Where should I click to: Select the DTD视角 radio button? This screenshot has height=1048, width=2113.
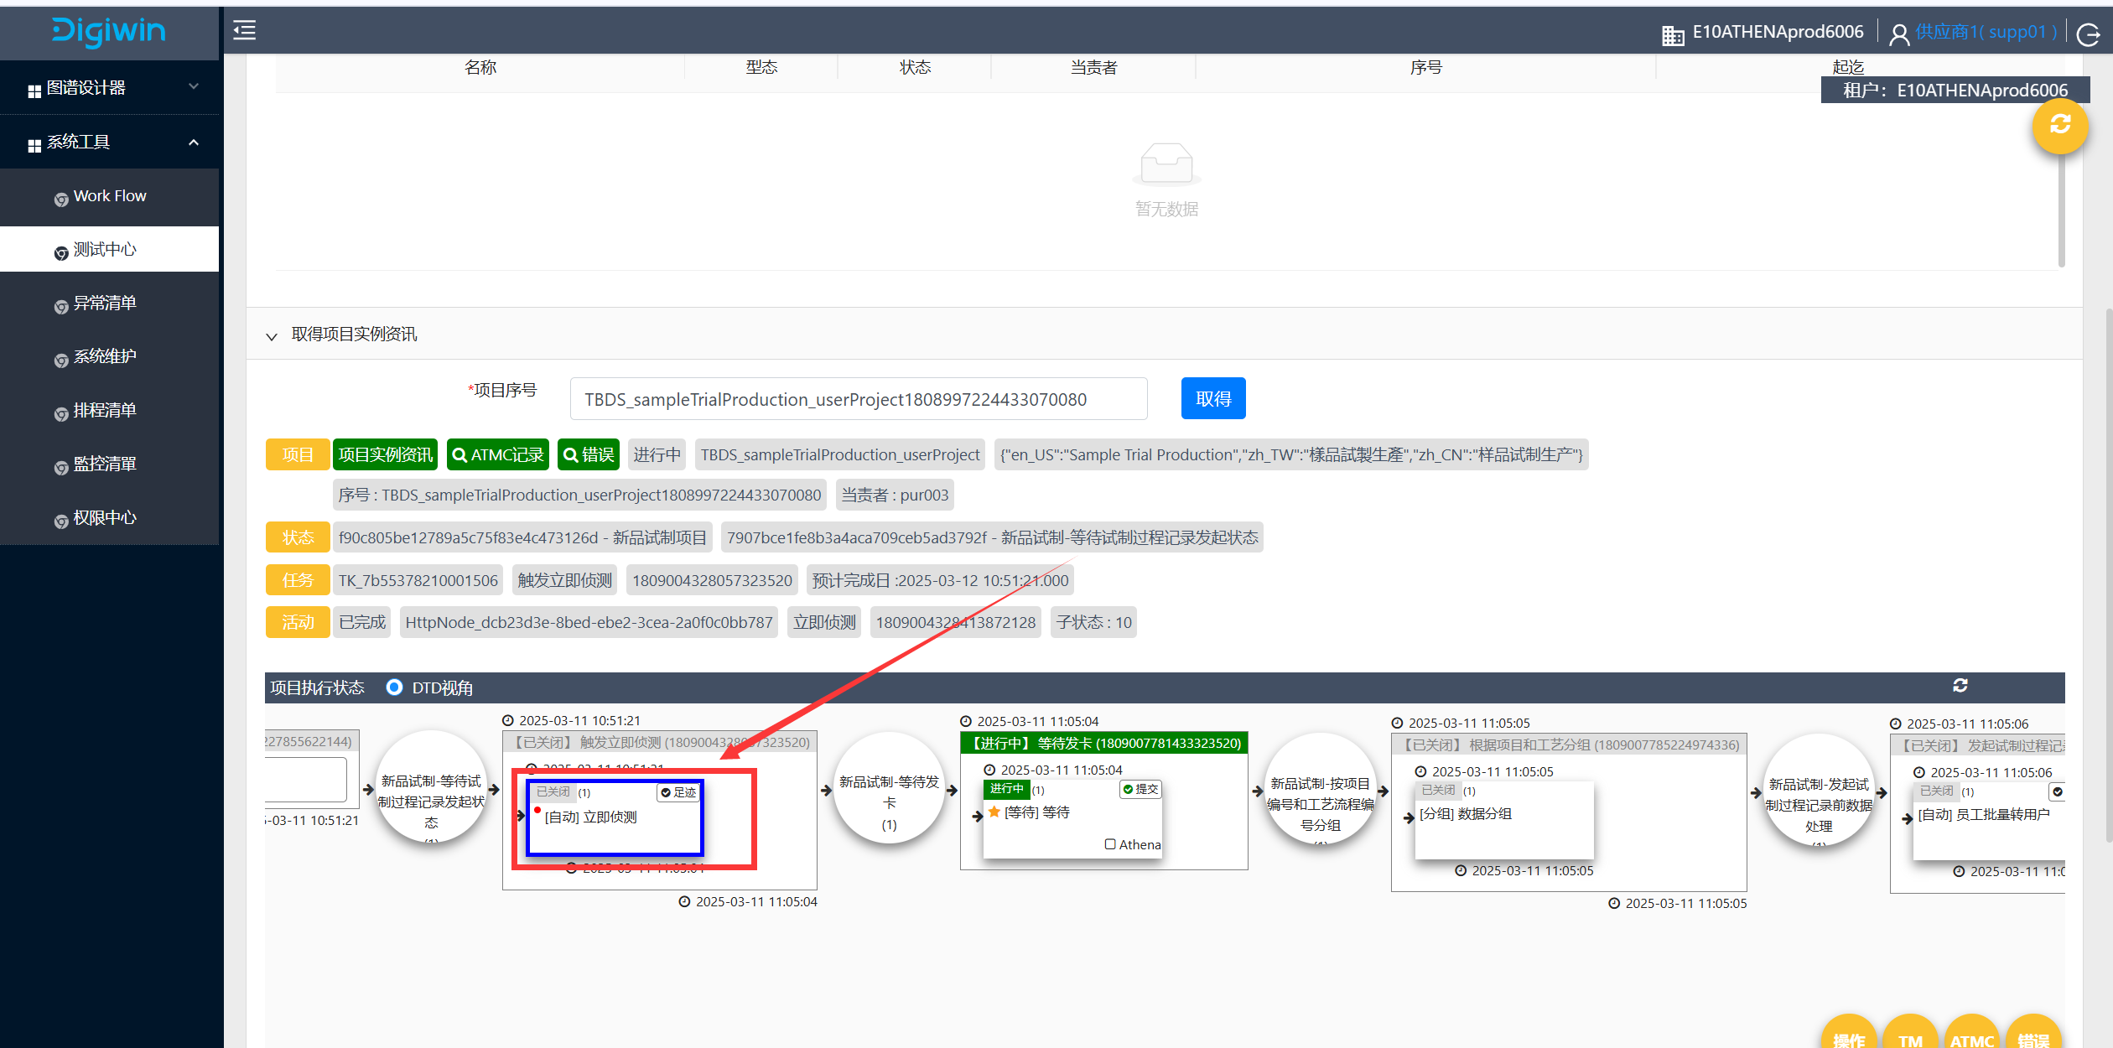coord(394,687)
